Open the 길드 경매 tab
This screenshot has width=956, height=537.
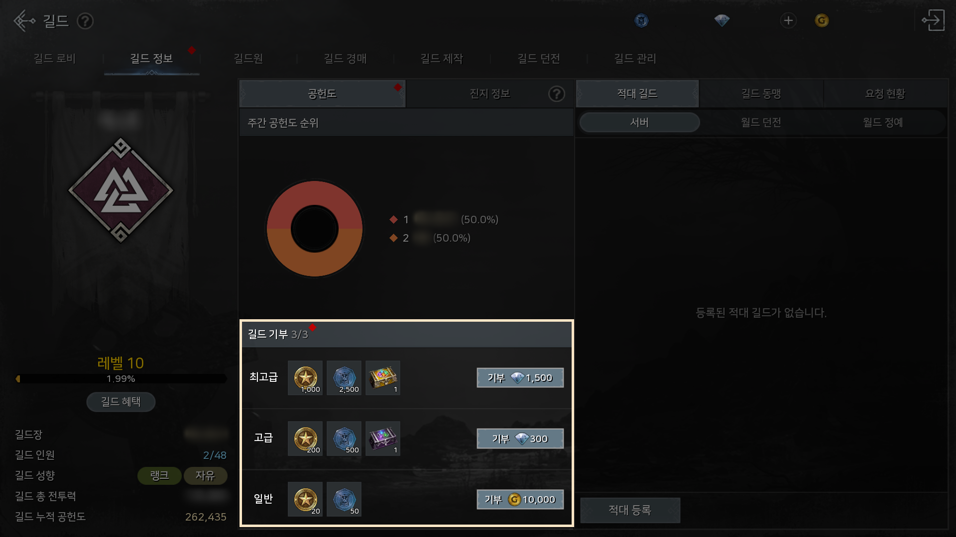click(x=345, y=59)
